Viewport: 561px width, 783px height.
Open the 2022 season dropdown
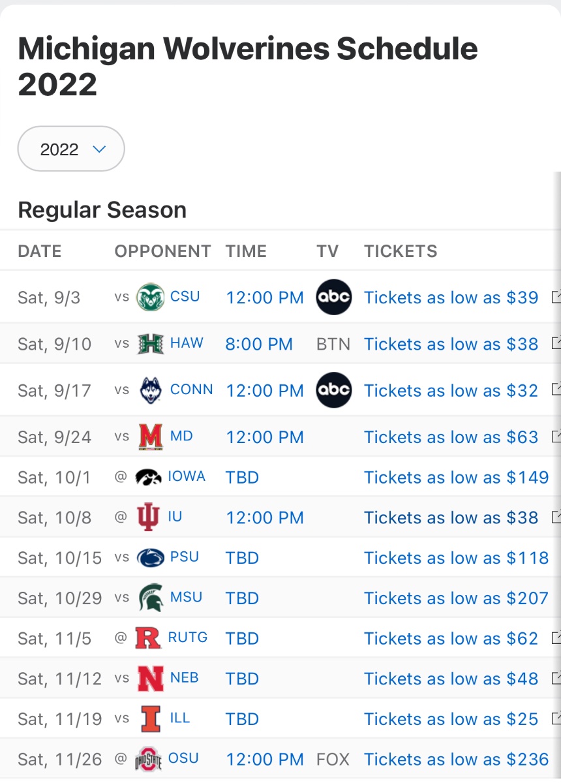pyautogui.click(x=71, y=149)
